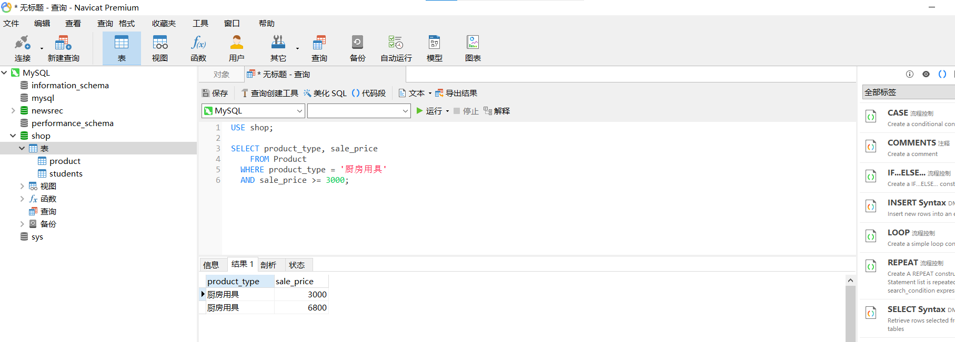This screenshot has height=342, width=955.
Task: Click the 其它 (Others) toolbar icon
Action: pyautogui.click(x=278, y=48)
